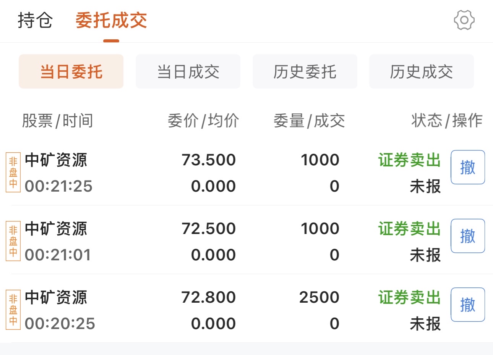Viewport: 493px width, 355px height.
Task: Tap the 非盘中 badge on the 00:20:25 order
Action: point(13,310)
